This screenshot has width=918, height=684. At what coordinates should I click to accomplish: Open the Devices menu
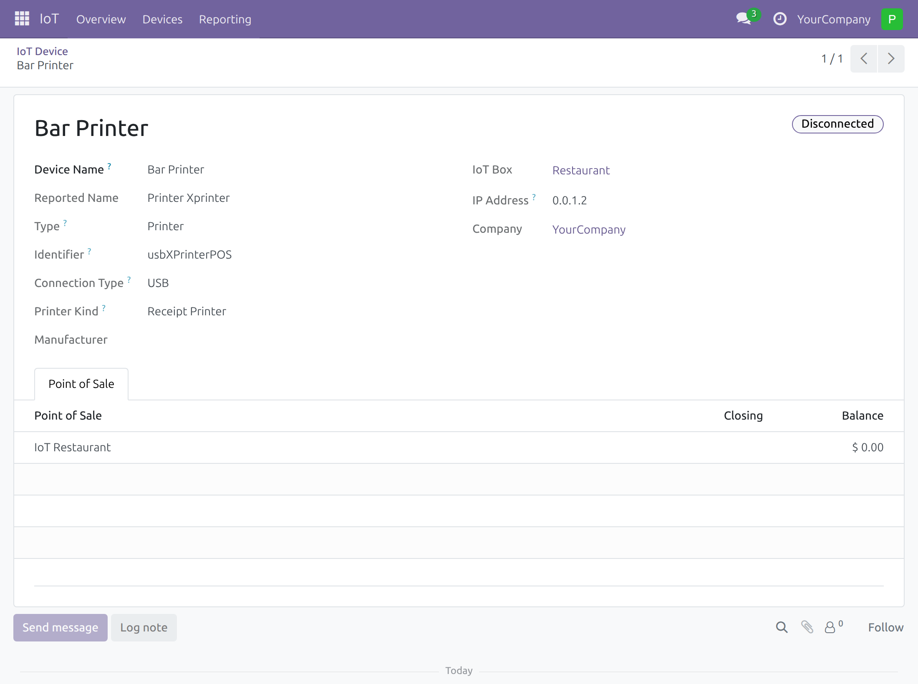tap(162, 19)
